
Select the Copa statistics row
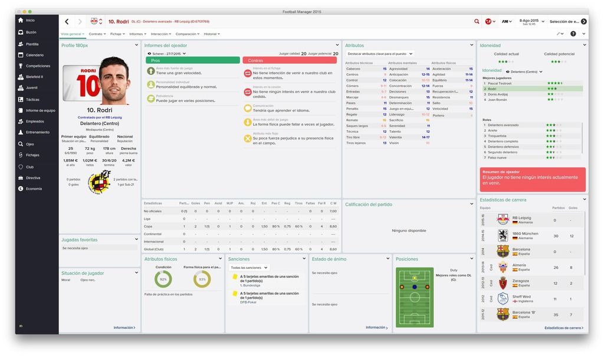coord(241,226)
